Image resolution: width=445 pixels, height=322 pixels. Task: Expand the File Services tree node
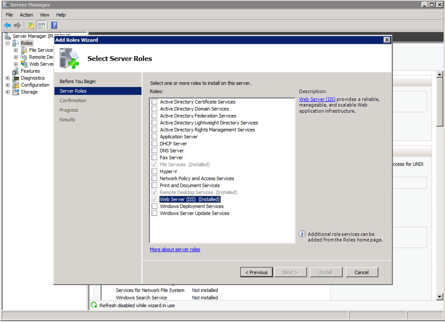click(x=16, y=50)
